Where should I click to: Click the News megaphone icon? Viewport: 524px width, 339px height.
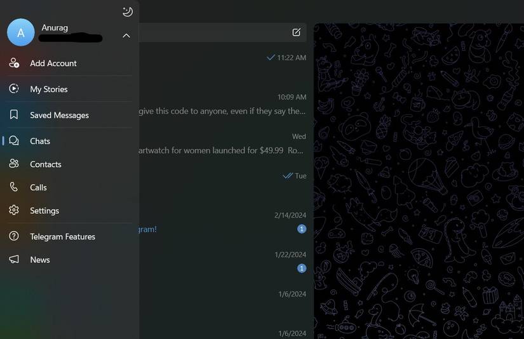(14, 259)
